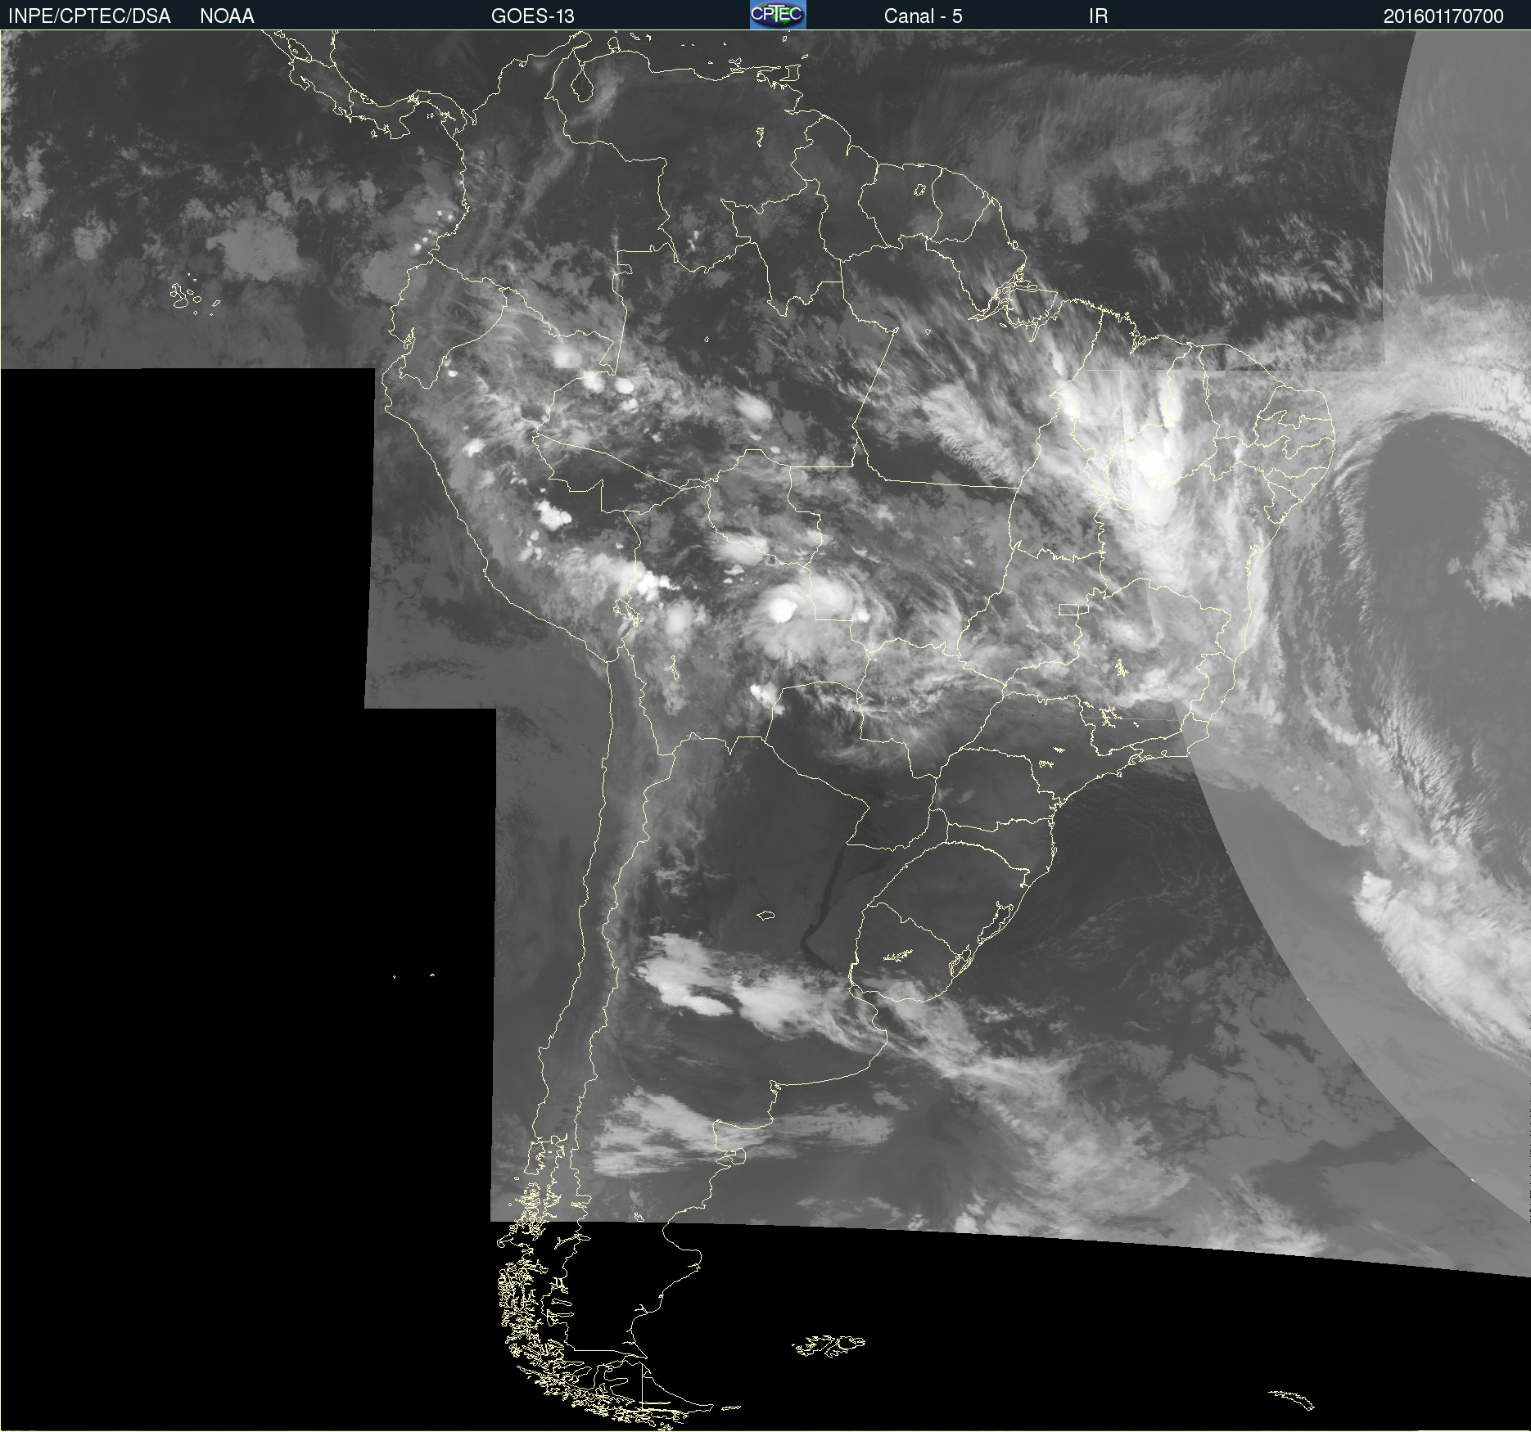Screen dimensions: 1531x1432
Task: Click the 201601170700 timestamp text
Action: click(x=1443, y=16)
